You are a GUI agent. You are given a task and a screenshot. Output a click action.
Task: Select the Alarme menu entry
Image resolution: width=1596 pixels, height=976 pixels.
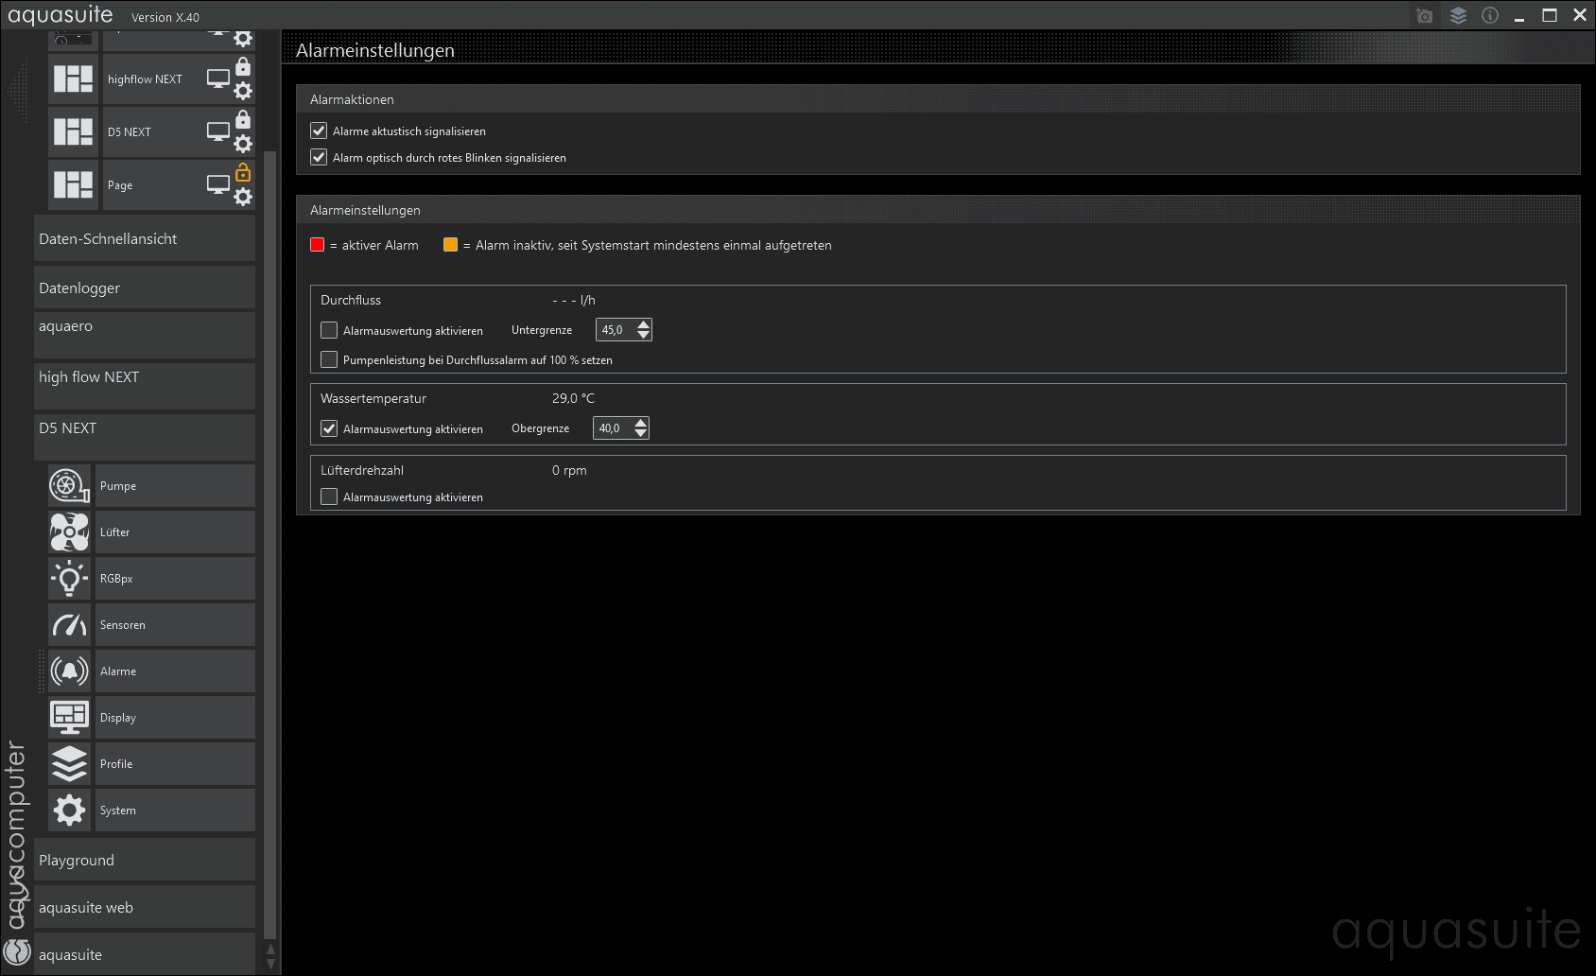(x=175, y=671)
